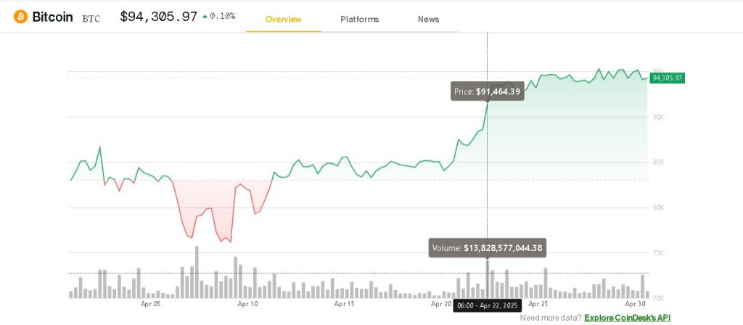Image resolution: width=743 pixels, height=325 pixels.
Task: Open the News tab
Action: [428, 19]
